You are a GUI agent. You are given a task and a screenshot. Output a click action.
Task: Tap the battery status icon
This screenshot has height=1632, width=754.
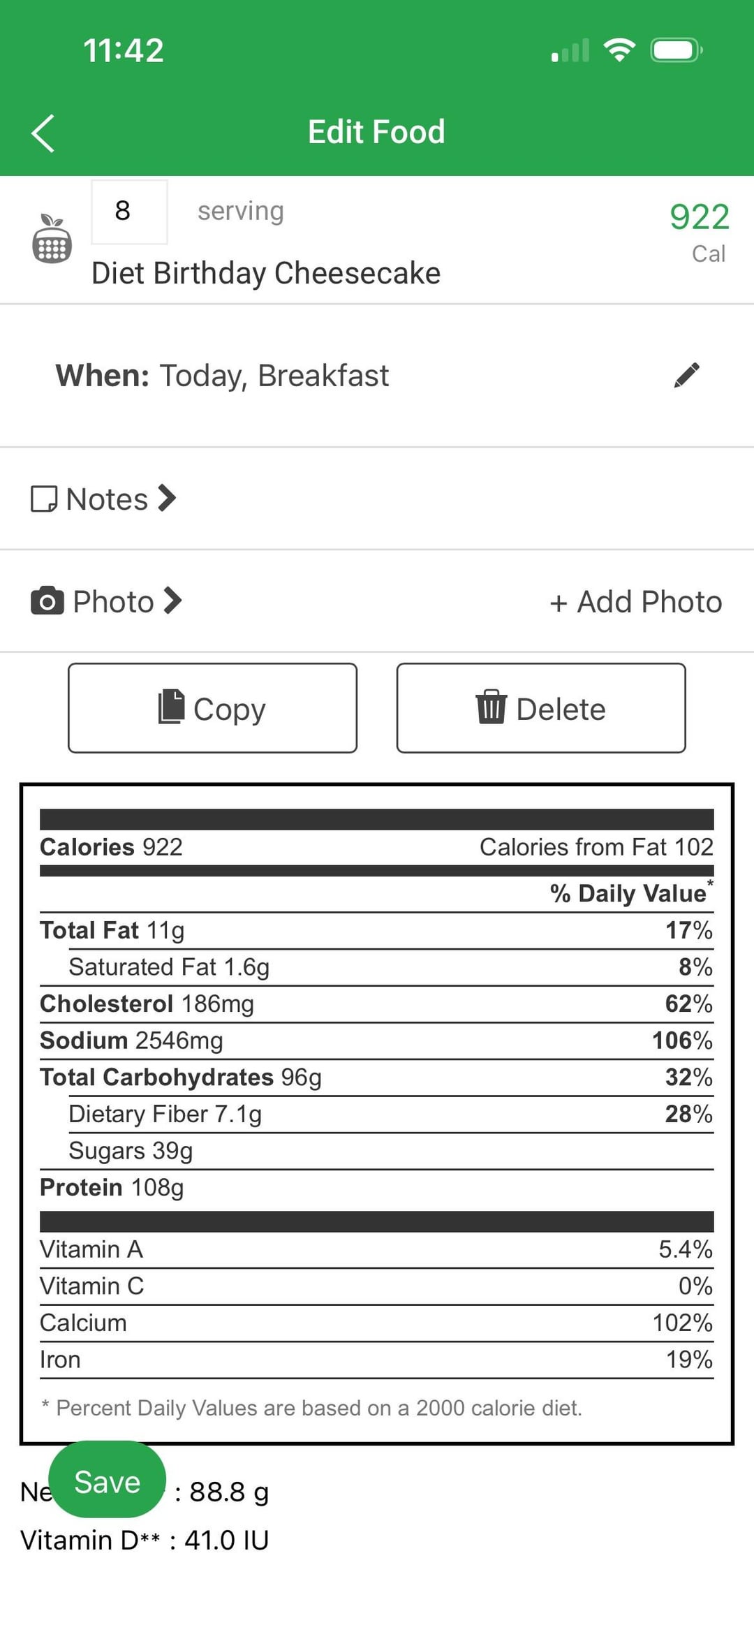676,50
